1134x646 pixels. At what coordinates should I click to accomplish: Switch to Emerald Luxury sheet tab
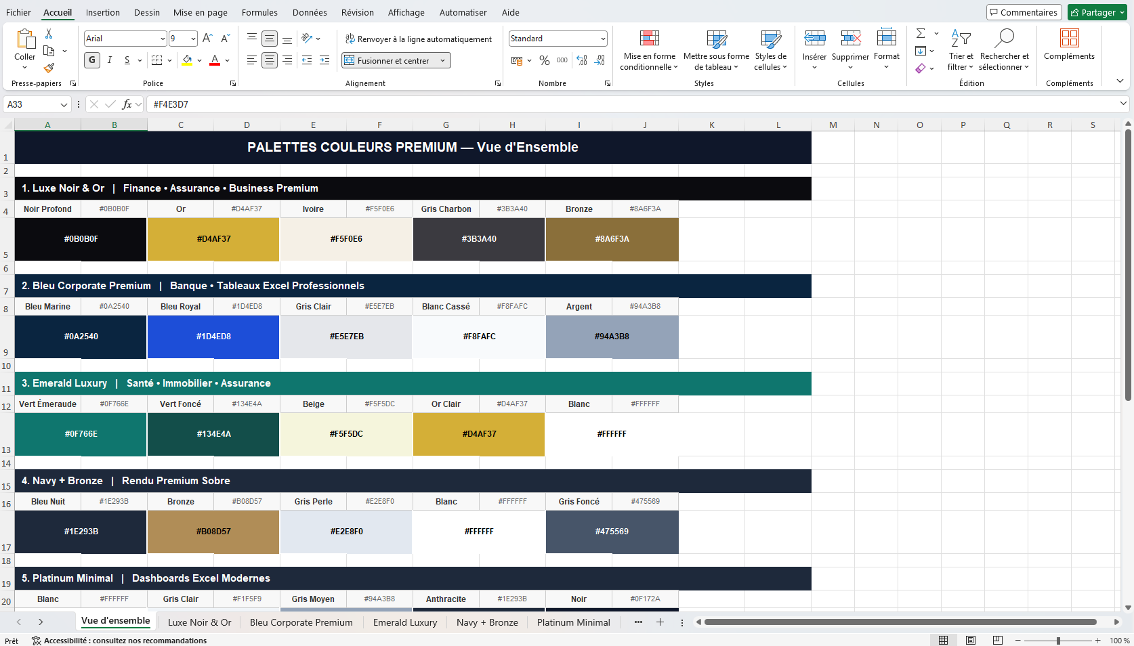point(405,622)
